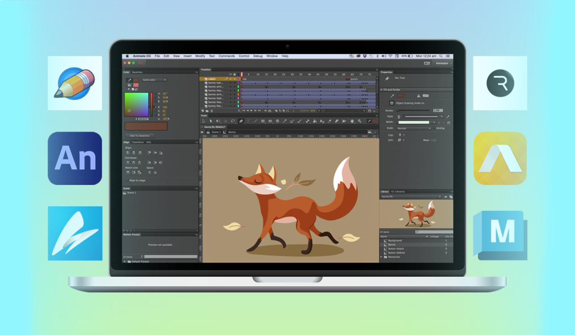This screenshot has height=335, width=575.
Task: Toggle the show/hide all layers eye icon
Action: click(230, 74)
